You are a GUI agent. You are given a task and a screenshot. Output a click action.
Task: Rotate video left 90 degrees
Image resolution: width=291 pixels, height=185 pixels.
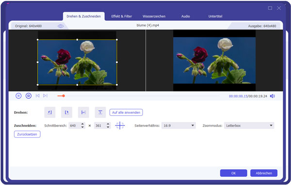coord(50,112)
